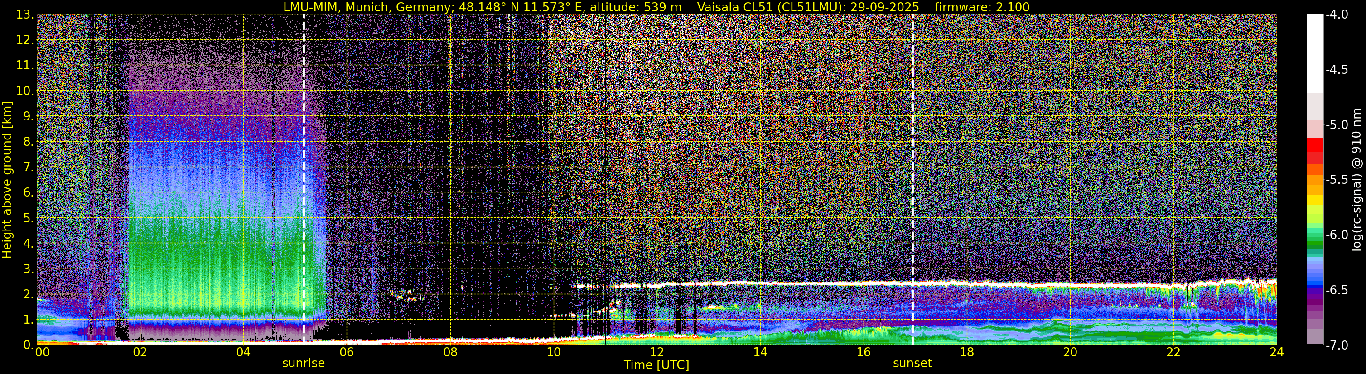
Task: Click the yellow band in the colorbar
Action: (x=1314, y=200)
